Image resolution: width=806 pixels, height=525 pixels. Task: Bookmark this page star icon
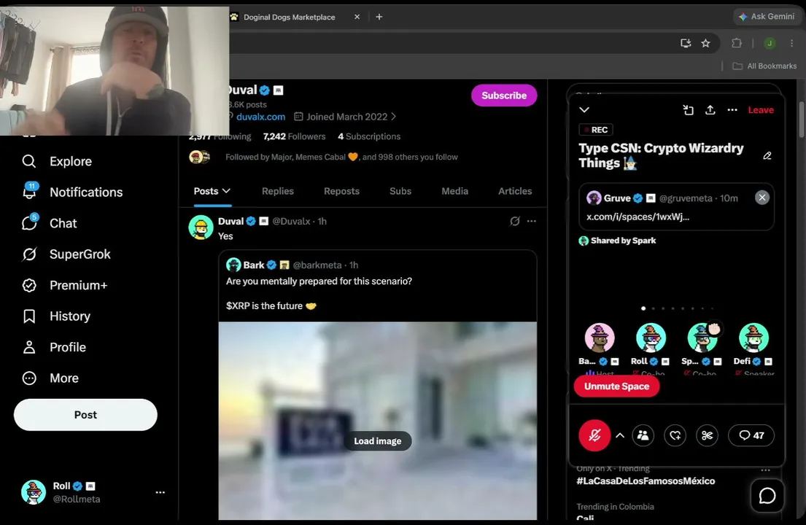coord(705,43)
